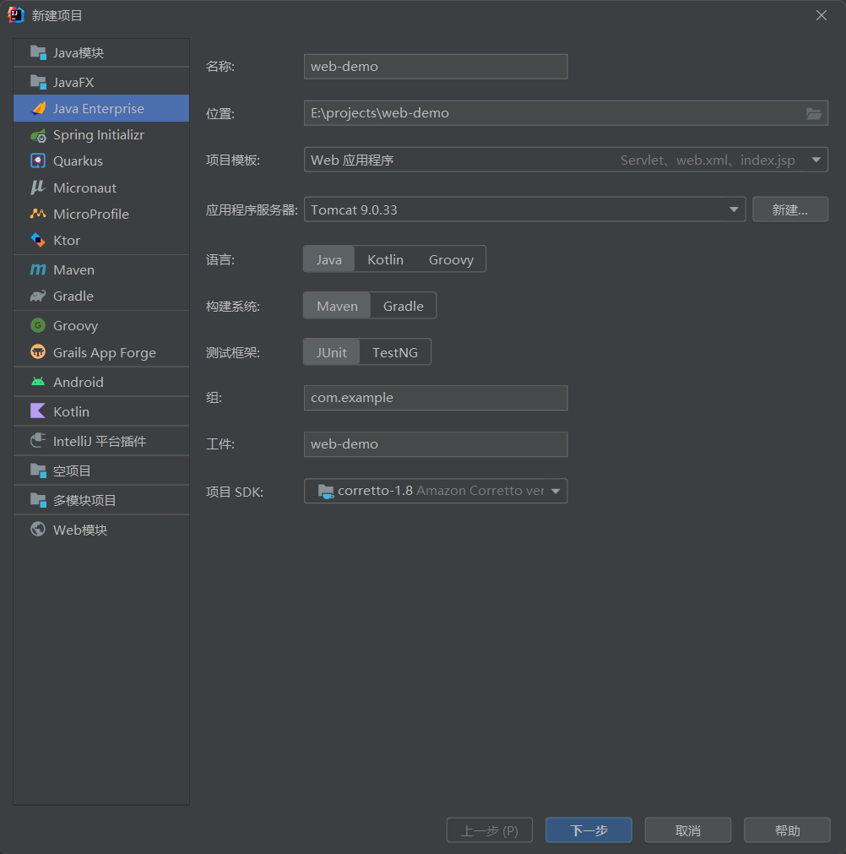Viewport: 846px width, 854px height.
Task: Choose TestNG test framework
Action: click(x=395, y=352)
